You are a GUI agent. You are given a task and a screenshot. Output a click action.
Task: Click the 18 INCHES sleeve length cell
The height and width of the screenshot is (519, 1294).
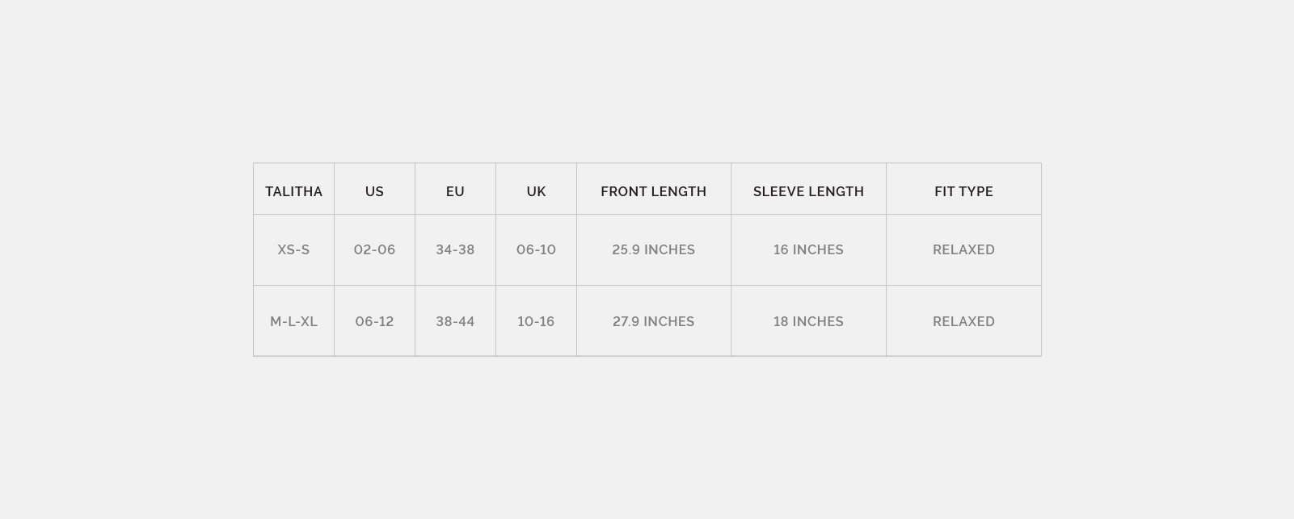pos(808,321)
